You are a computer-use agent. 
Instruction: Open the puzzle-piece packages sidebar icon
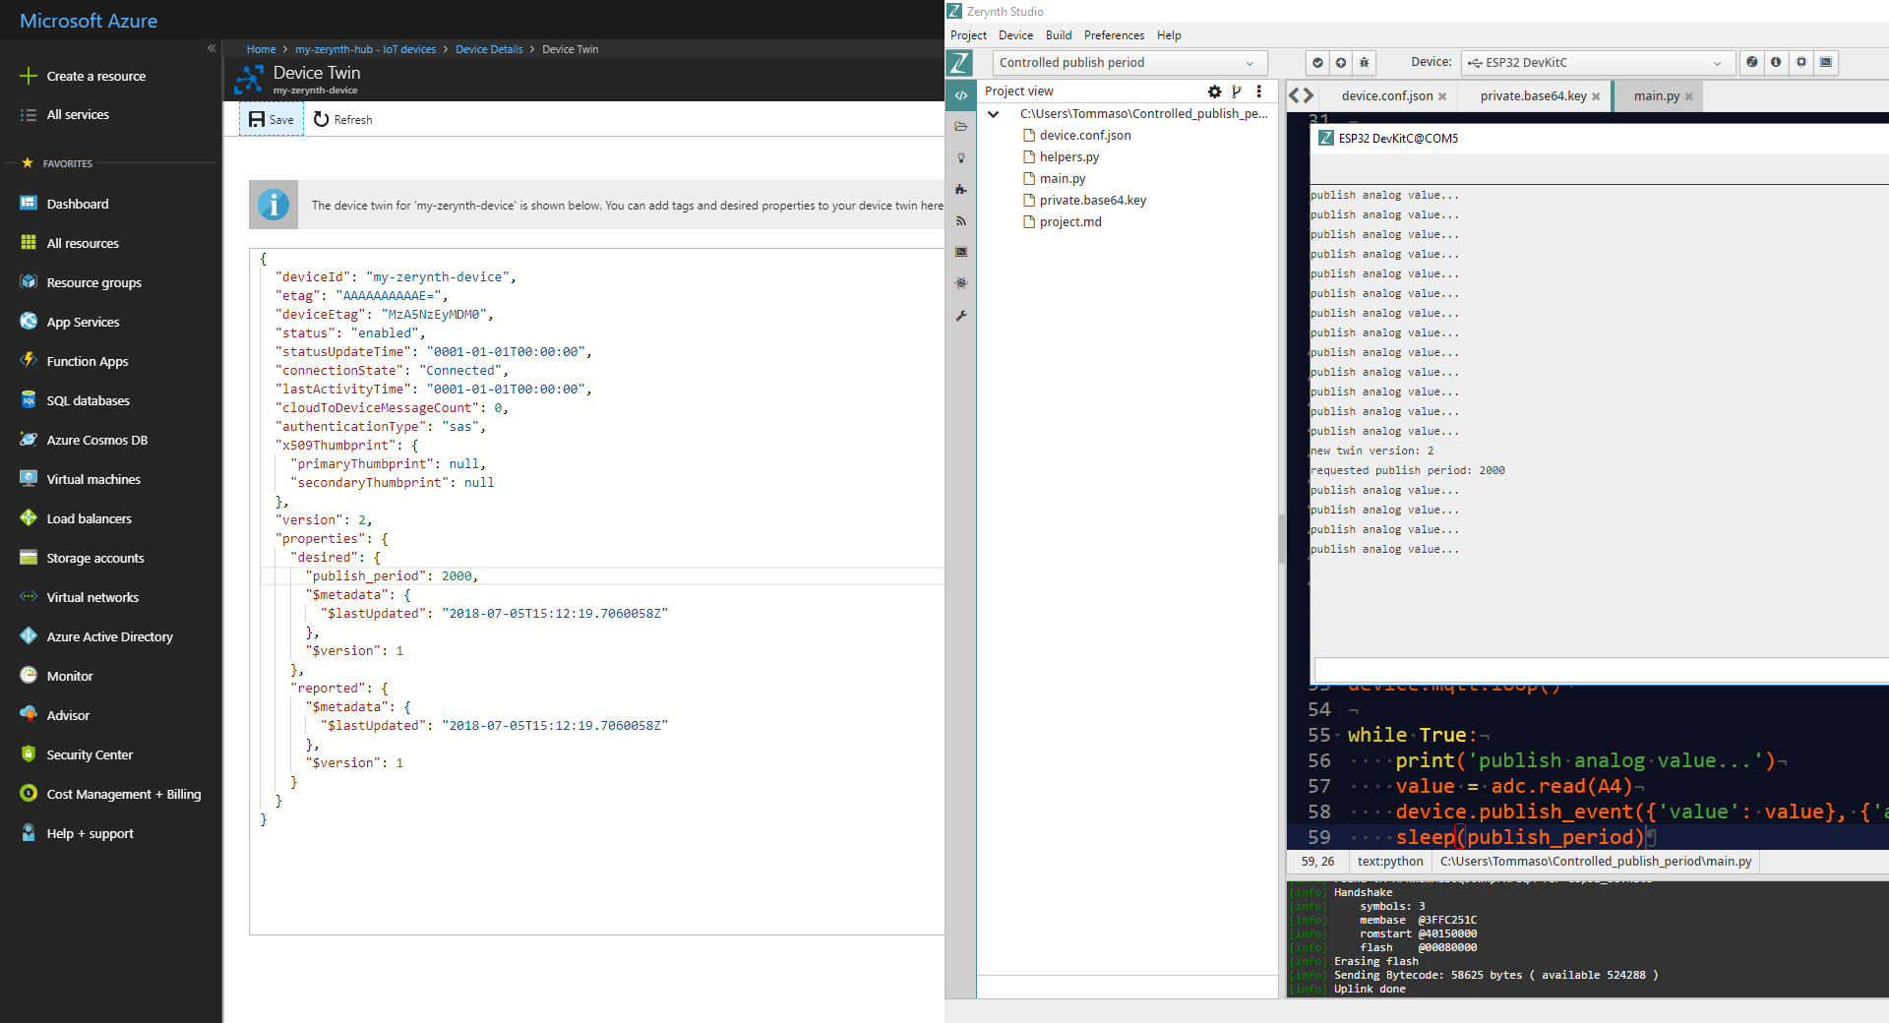[960, 190]
